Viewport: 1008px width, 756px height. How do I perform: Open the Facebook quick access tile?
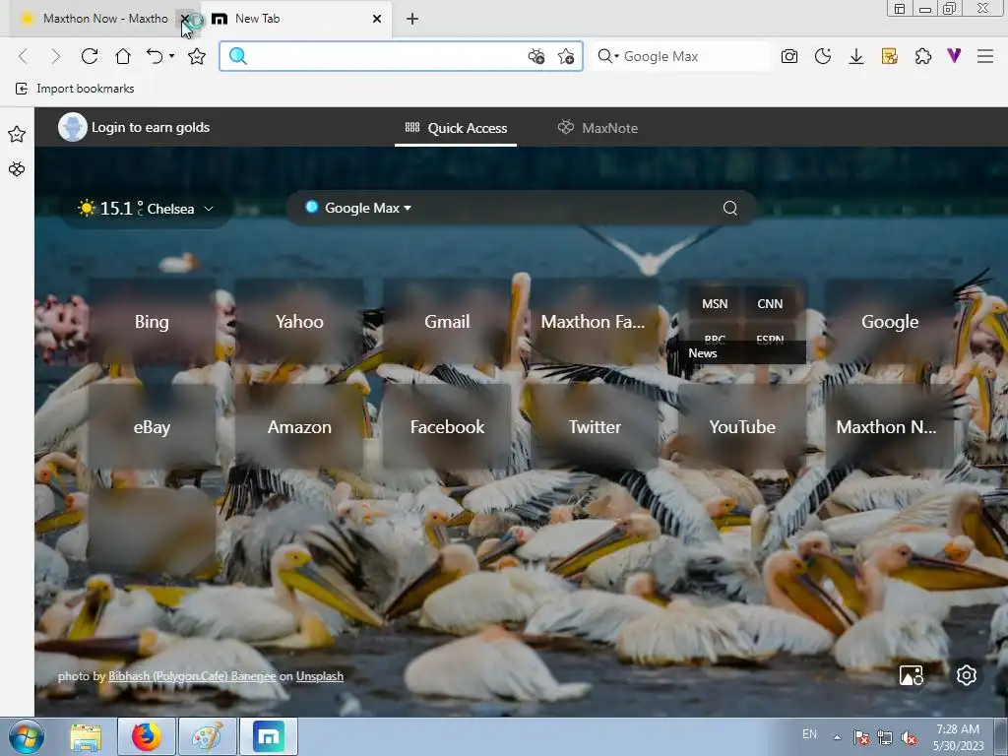tap(448, 427)
